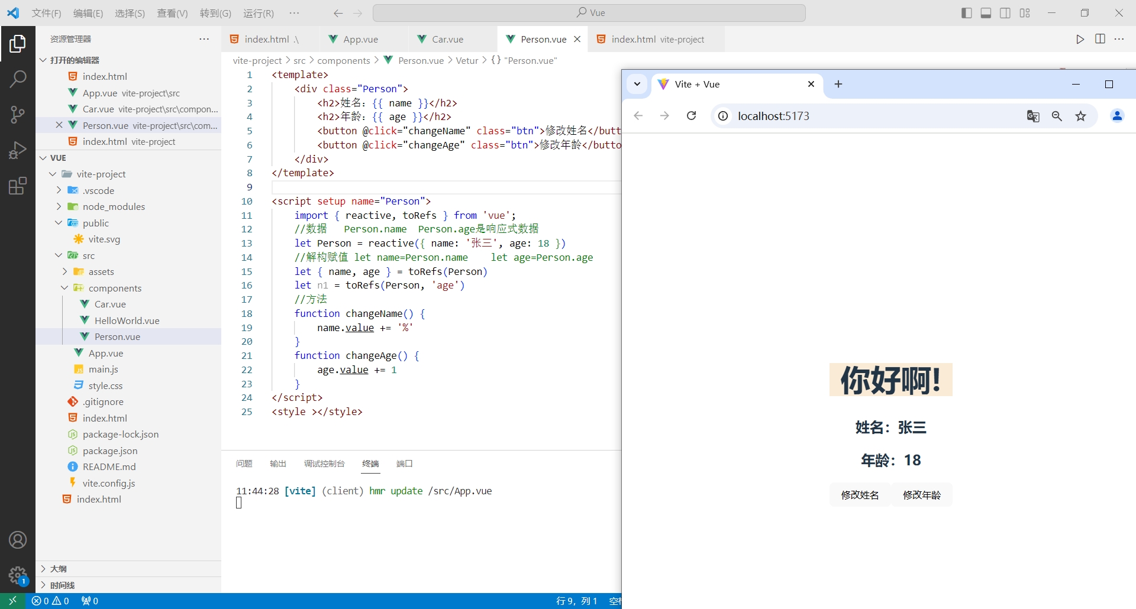Open the 文件(F) menu

click(46, 13)
